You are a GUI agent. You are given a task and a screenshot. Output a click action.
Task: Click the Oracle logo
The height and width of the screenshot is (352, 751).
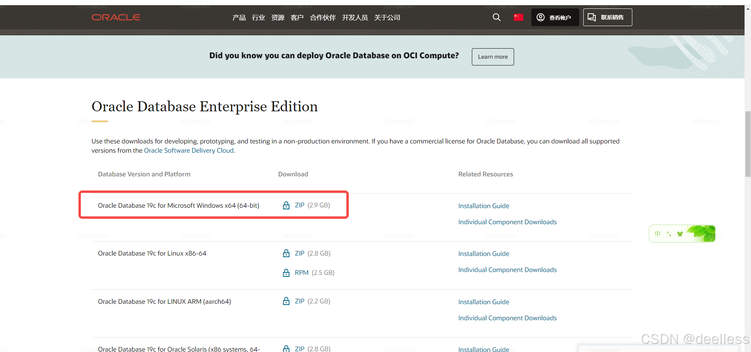pos(116,17)
